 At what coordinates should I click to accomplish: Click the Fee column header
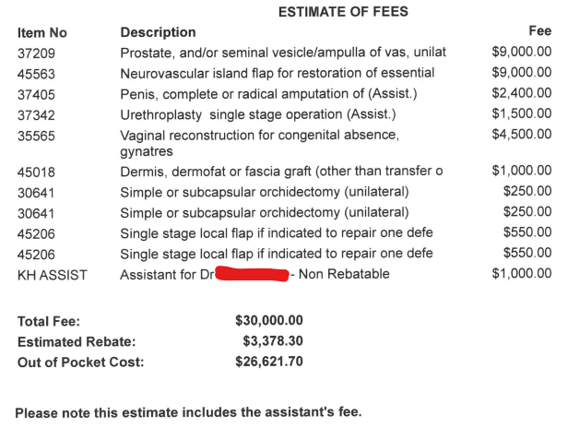pos(539,31)
